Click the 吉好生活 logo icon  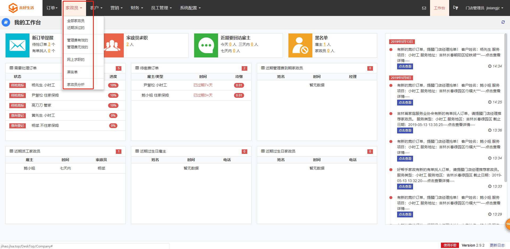[13, 8]
